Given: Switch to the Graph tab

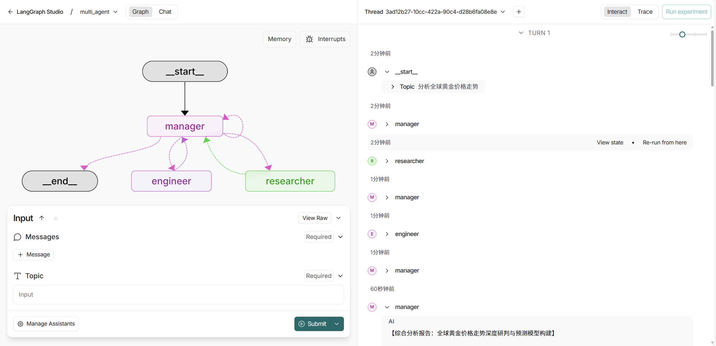Looking at the screenshot, I should (140, 12).
